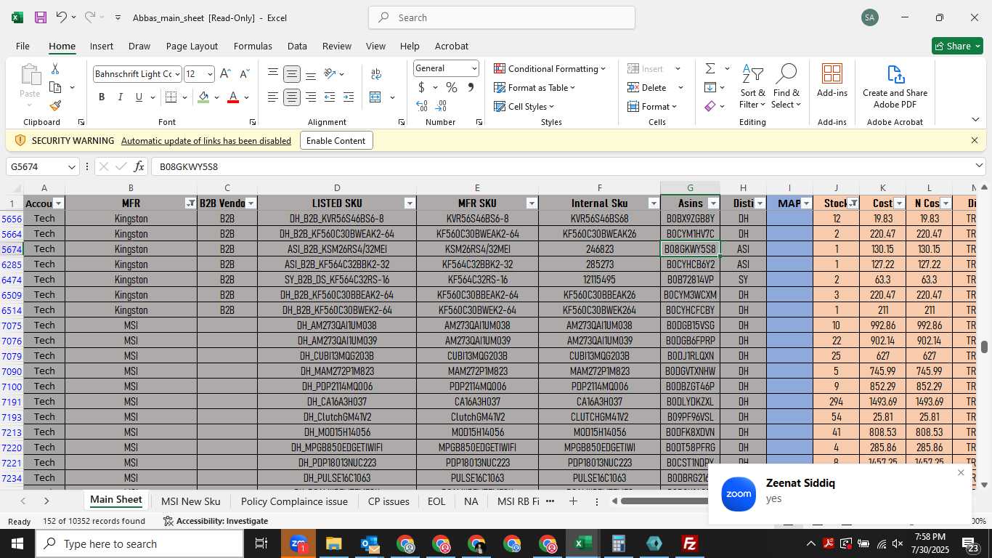Click the Clear eraser icon
The image size is (992, 558).
(710, 106)
